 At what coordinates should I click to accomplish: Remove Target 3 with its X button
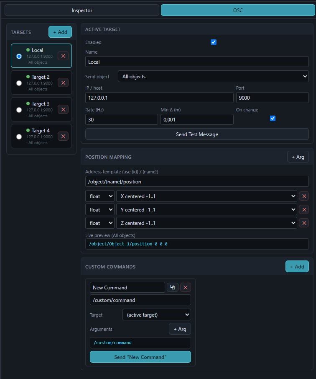pos(63,110)
